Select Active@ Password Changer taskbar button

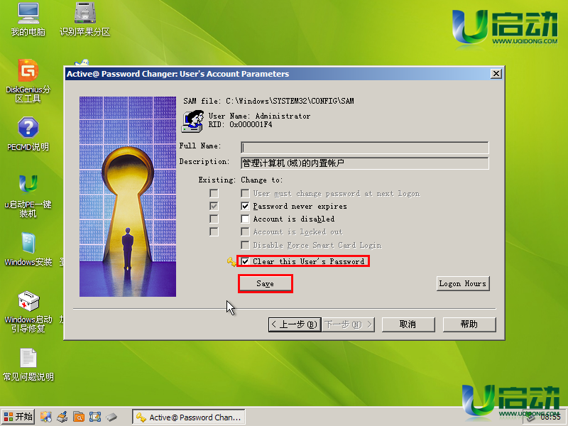click(189, 417)
